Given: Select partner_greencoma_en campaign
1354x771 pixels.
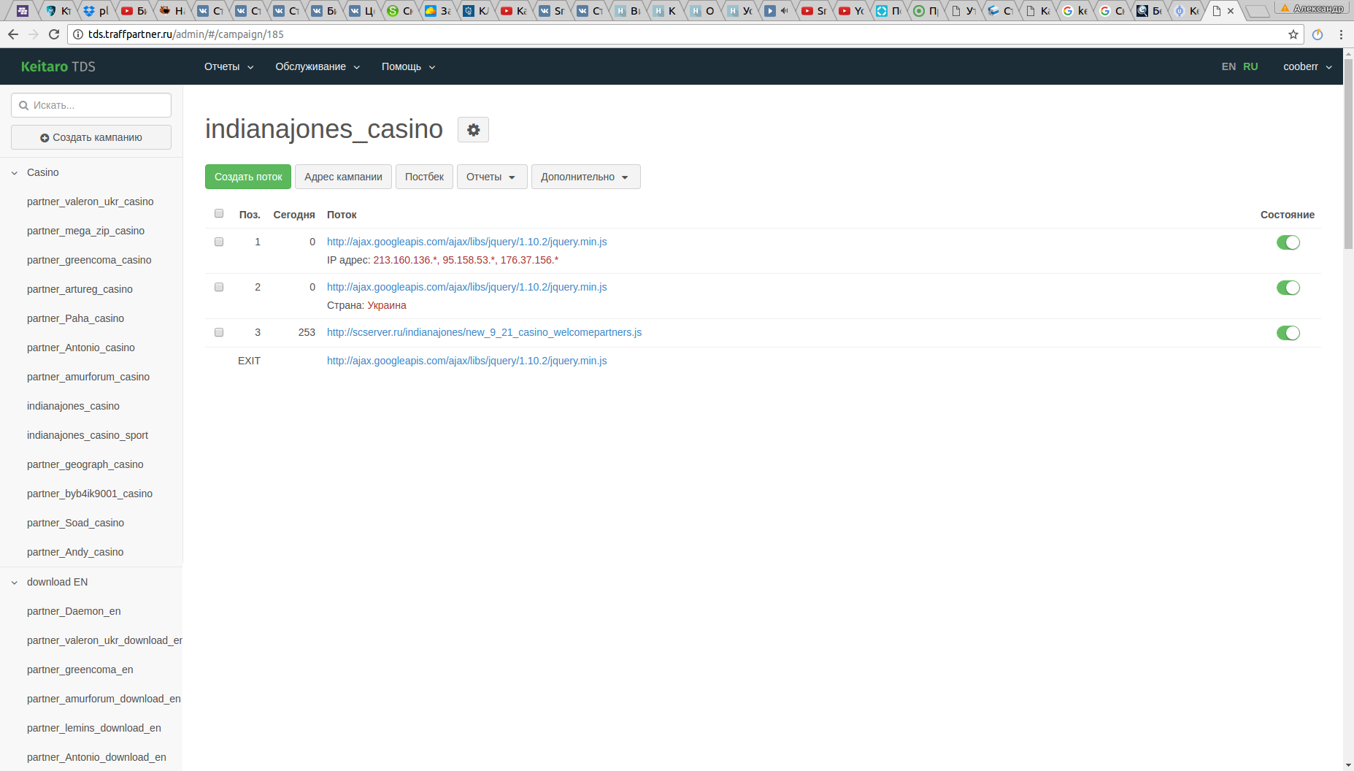Looking at the screenshot, I should [x=80, y=670].
